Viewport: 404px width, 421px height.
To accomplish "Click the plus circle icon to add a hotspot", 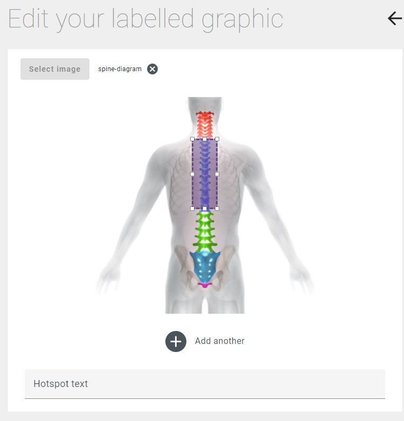I will click(x=176, y=342).
